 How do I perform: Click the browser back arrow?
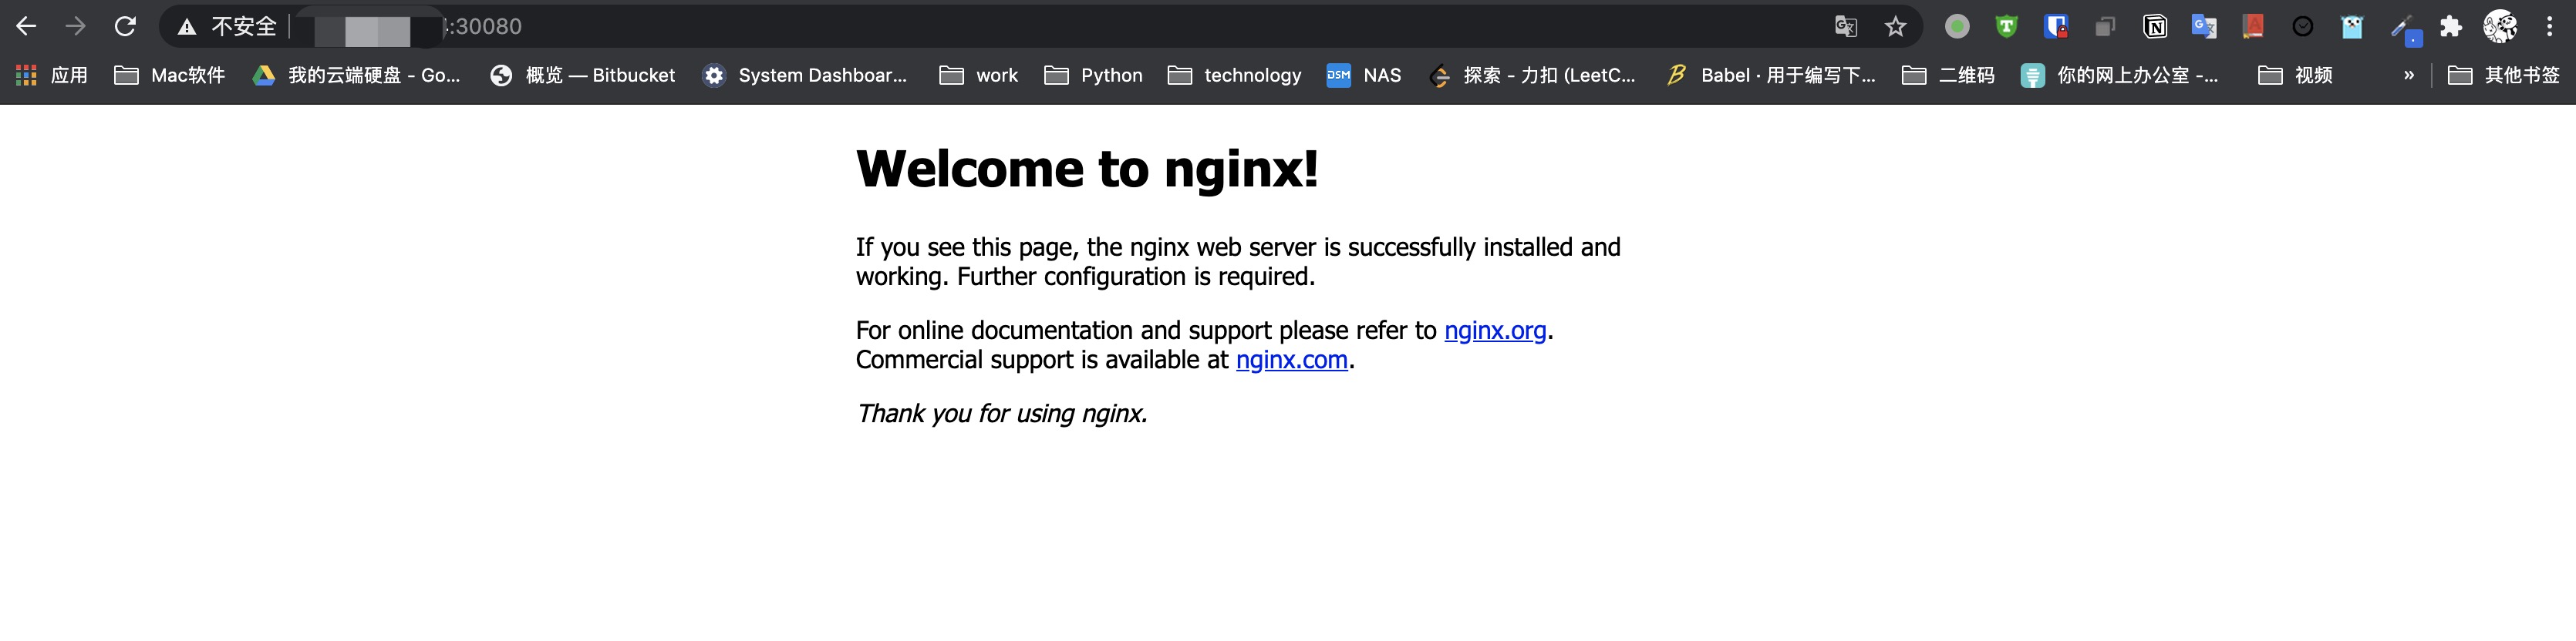point(26,27)
